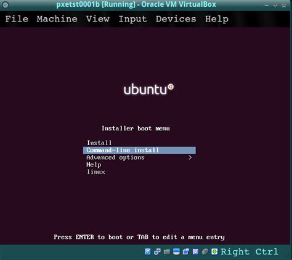The width and height of the screenshot is (292, 260).
Task: Open the Devices menu
Action: coord(176,19)
